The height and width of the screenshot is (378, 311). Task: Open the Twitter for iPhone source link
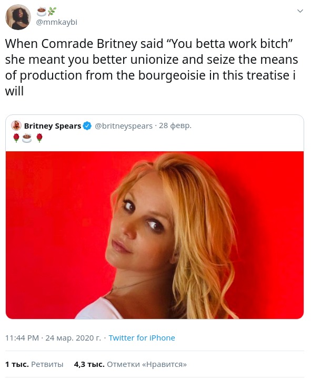click(x=142, y=338)
